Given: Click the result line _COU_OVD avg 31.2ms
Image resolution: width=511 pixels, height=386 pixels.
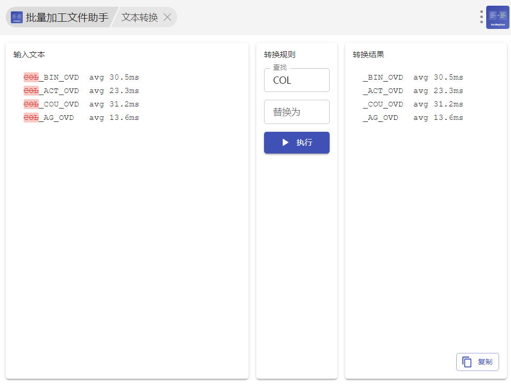Looking at the screenshot, I should point(413,104).
